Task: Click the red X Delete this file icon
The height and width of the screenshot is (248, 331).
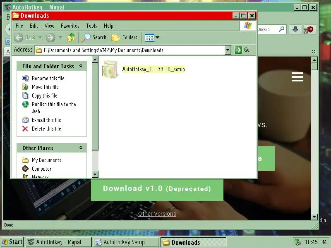Action: click(25, 129)
